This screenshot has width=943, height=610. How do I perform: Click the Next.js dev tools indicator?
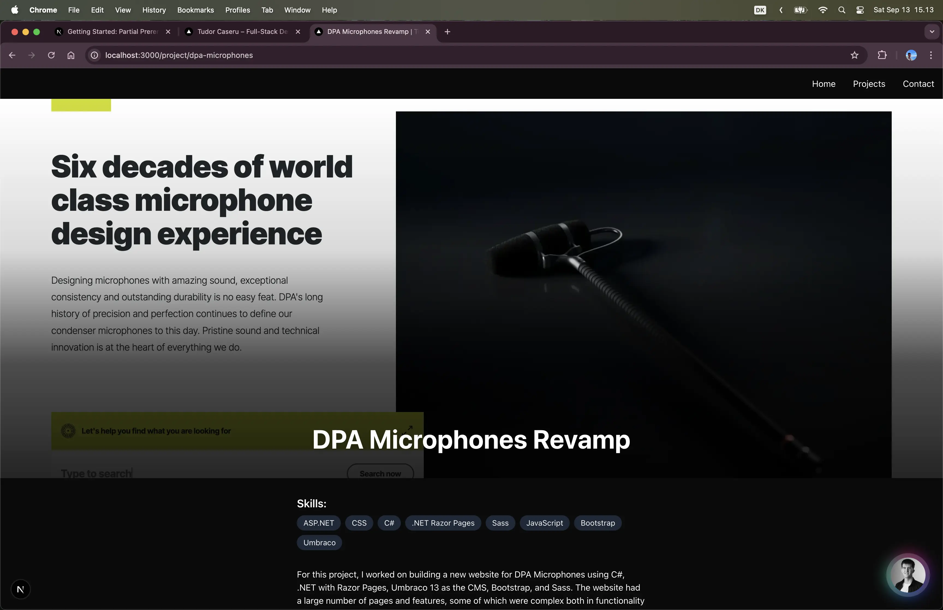click(20, 590)
